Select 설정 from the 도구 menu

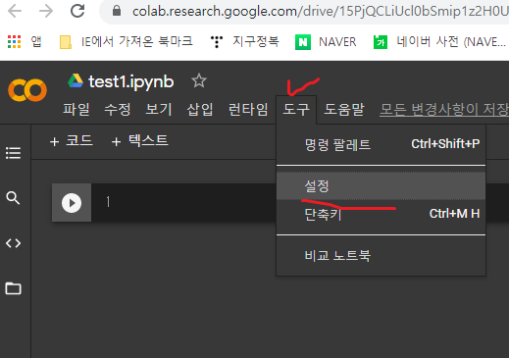pyautogui.click(x=381, y=185)
